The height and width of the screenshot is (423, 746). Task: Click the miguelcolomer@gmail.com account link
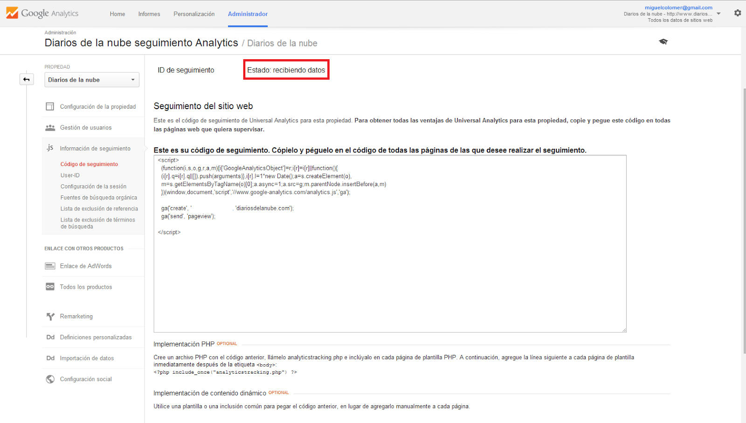pos(678,7)
